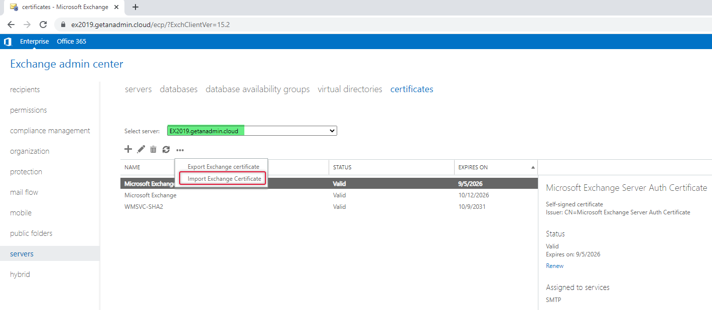Click the browser back arrow

[x=11, y=25]
